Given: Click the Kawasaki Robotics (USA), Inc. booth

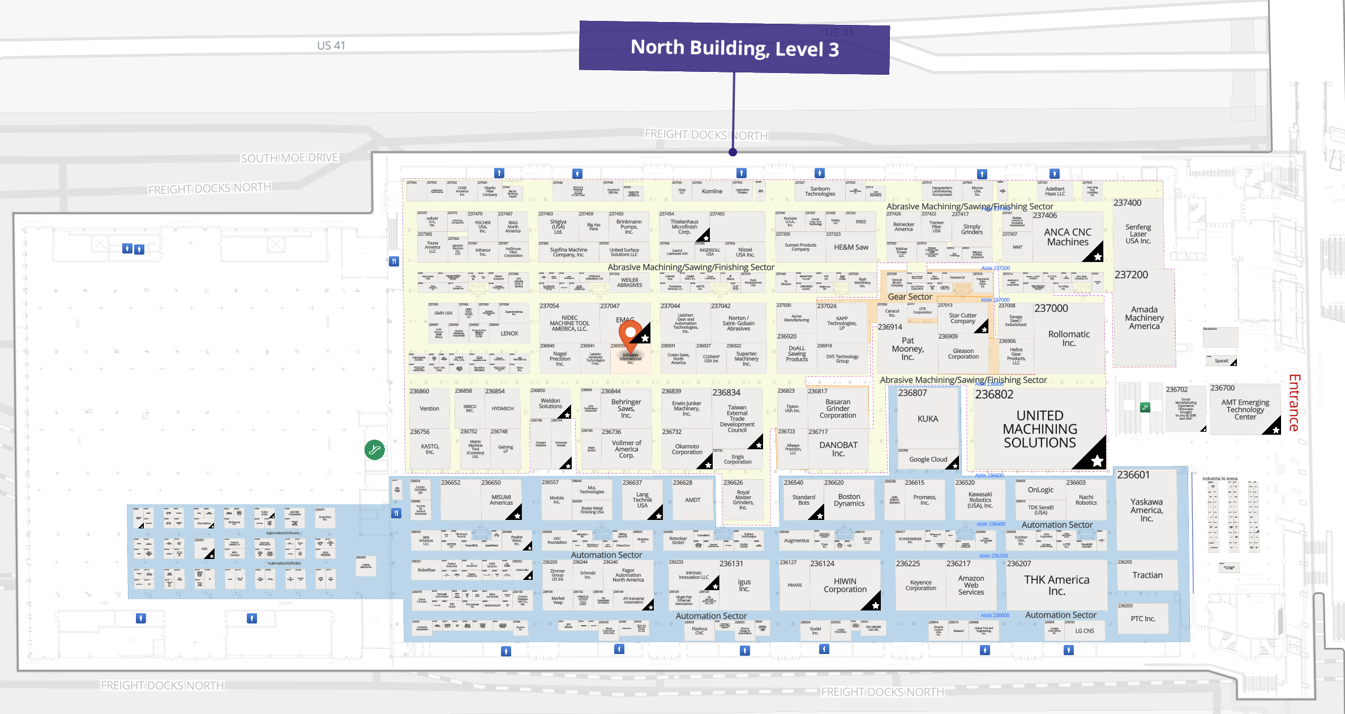Looking at the screenshot, I should (x=980, y=500).
